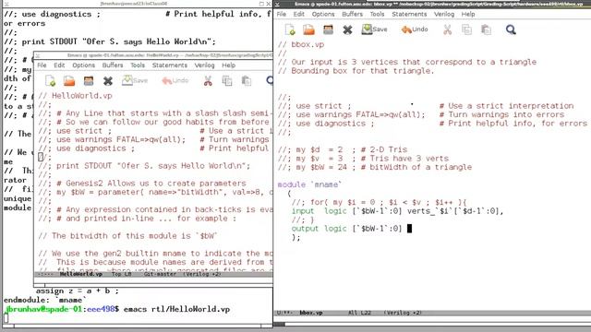Viewport: 591px width, 332px height.
Task: Click Search magnifier icon in bbox.vp toolbar
Action: [511, 30]
